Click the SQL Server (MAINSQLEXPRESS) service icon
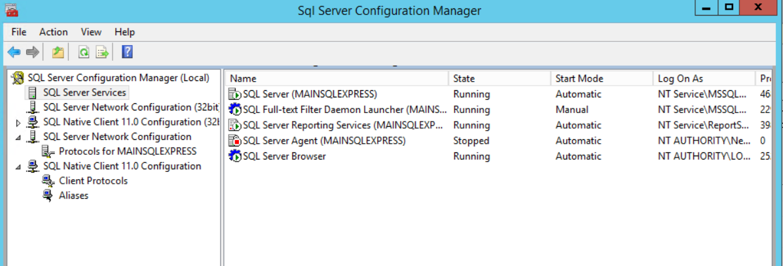Viewport: 783px width, 266px height. (x=234, y=94)
